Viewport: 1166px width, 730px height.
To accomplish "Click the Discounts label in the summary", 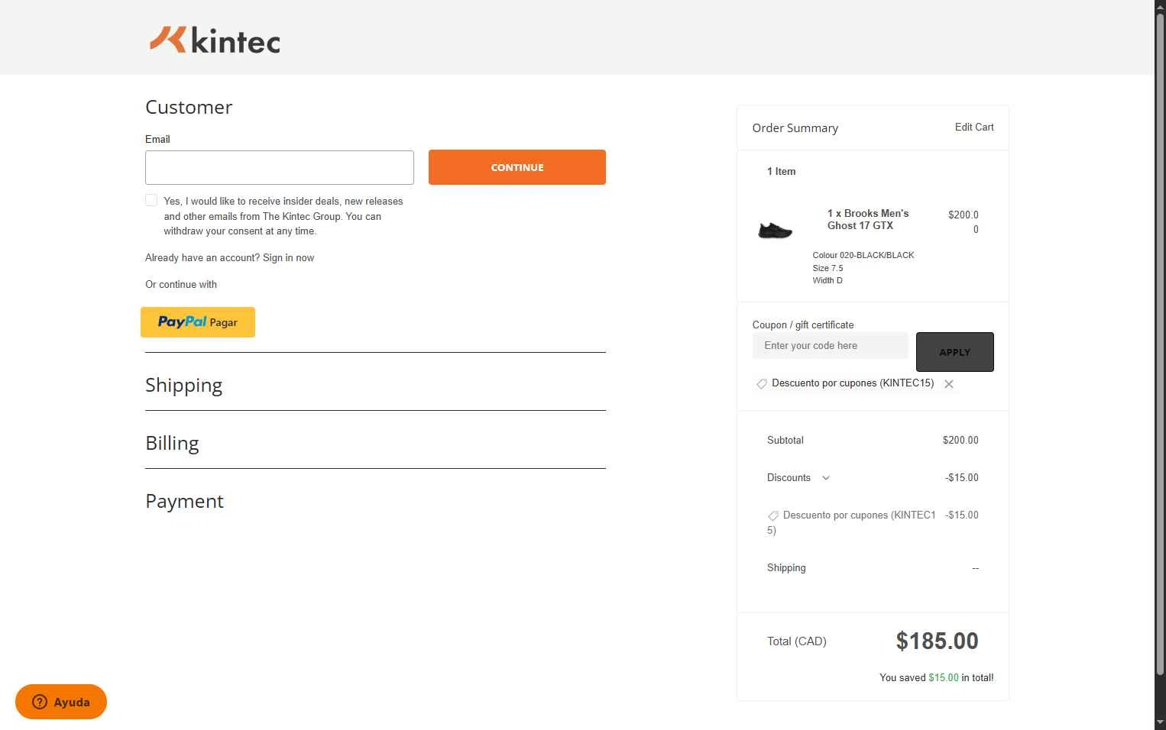I will pyautogui.click(x=789, y=478).
